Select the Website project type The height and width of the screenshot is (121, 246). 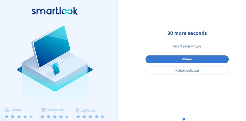point(187,59)
